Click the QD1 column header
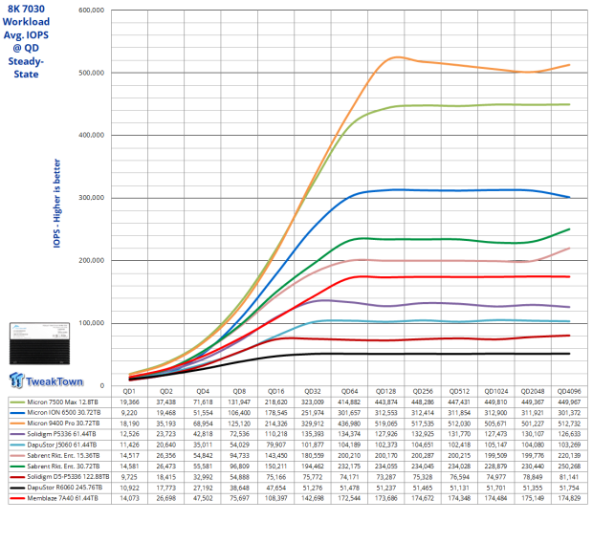Screen dimensions: 593x543 pos(129,391)
